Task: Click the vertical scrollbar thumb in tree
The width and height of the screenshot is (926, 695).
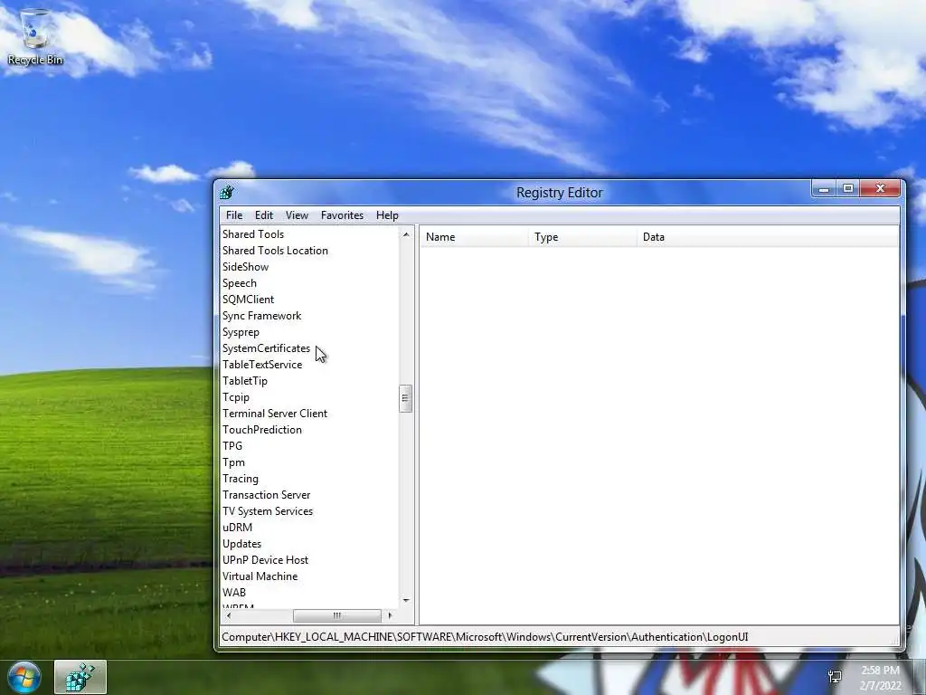Action: pos(405,398)
